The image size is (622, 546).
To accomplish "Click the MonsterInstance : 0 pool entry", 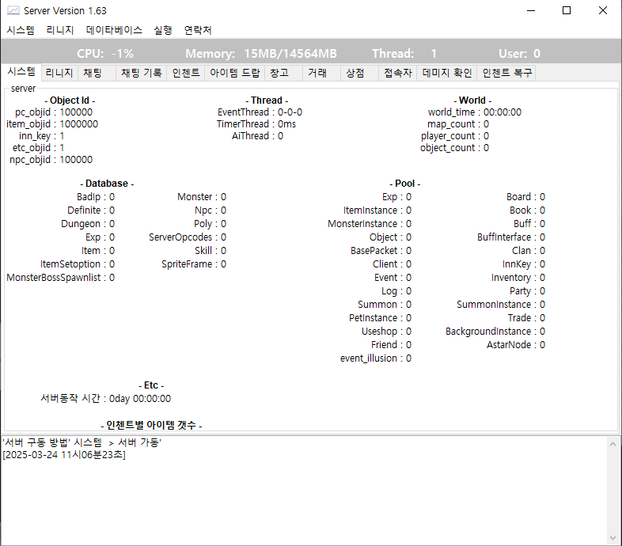I will click(370, 224).
